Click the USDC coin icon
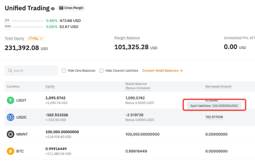Image resolution: width=255 pixels, height=164 pixels. [x=11, y=117]
